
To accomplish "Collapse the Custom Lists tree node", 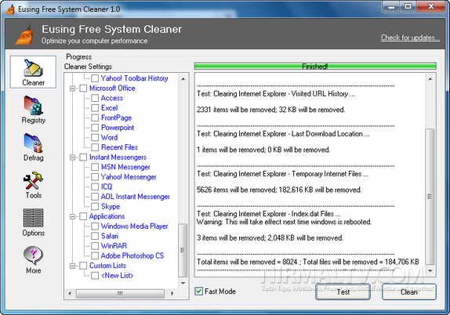I will tap(73, 266).
